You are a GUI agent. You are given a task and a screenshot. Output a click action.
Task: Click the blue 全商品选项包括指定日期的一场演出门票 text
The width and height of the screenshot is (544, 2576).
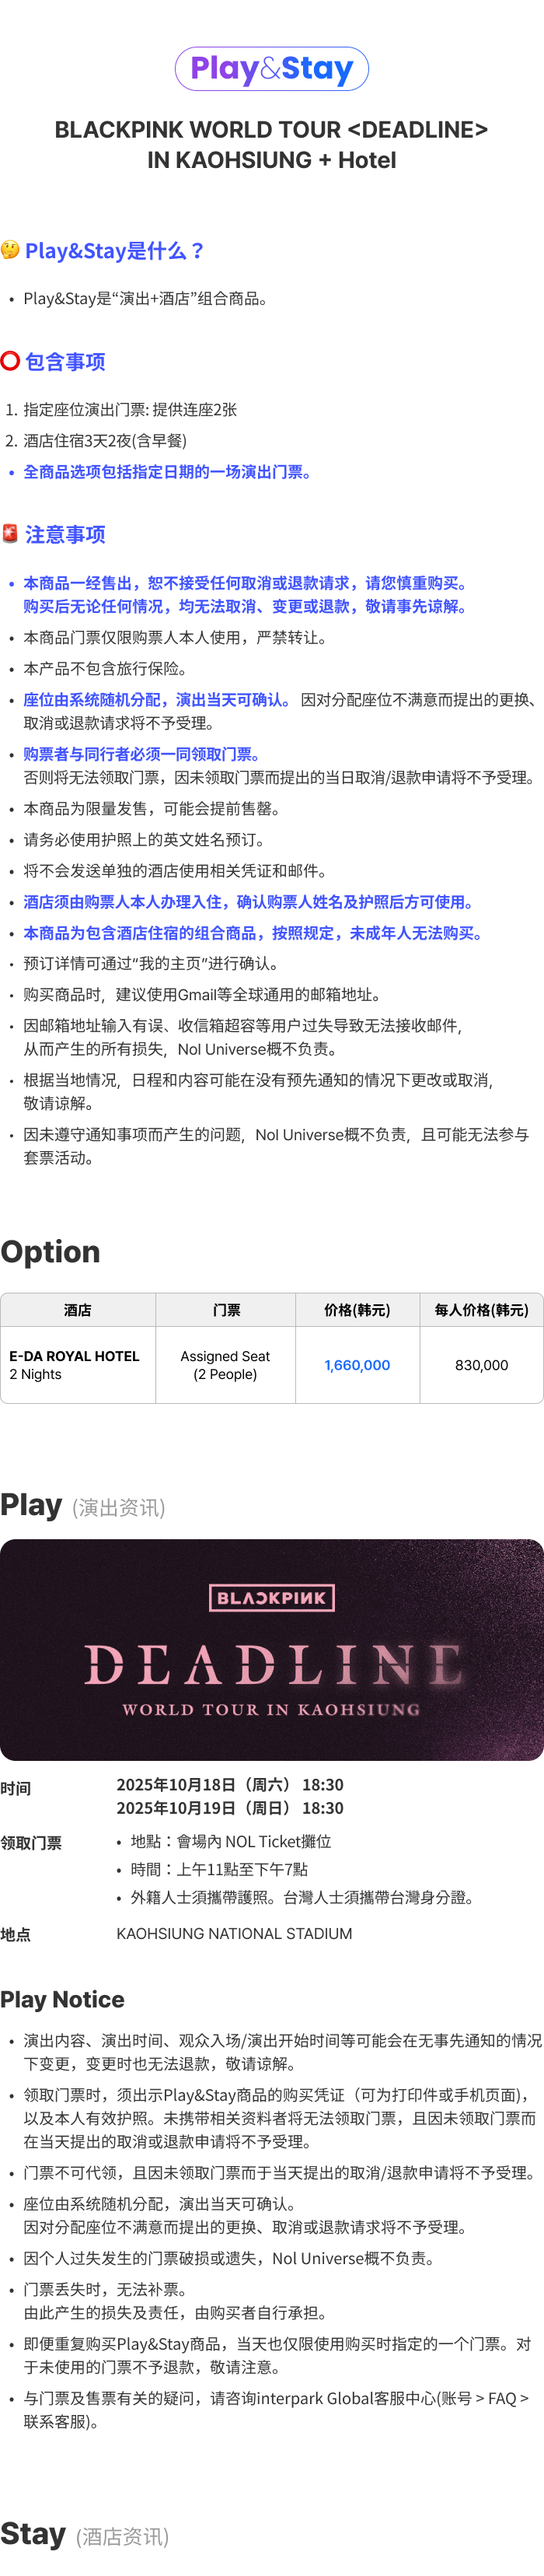[167, 472]
